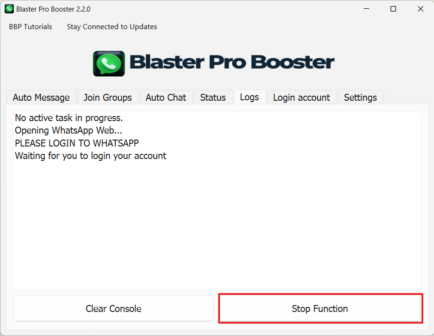Maximize the Blaster Pro Booster window
This screenshot has width=434, height=336.
[x=393, y=9]
